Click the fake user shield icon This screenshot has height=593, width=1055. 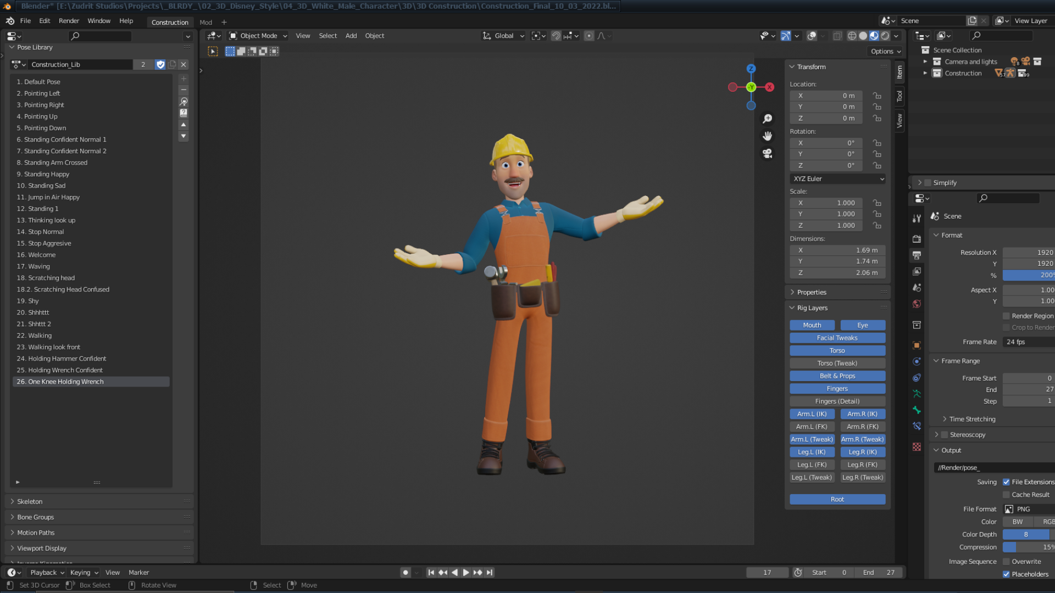pos(160,64)
